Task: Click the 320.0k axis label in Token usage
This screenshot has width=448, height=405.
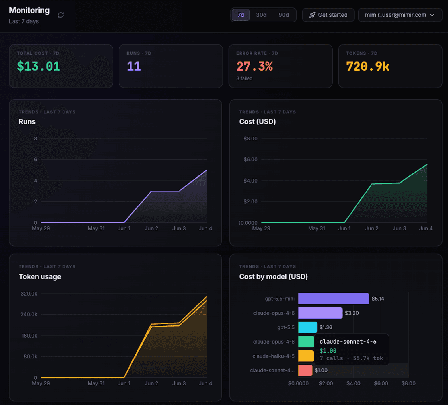Action: click(x=29, y=294)
